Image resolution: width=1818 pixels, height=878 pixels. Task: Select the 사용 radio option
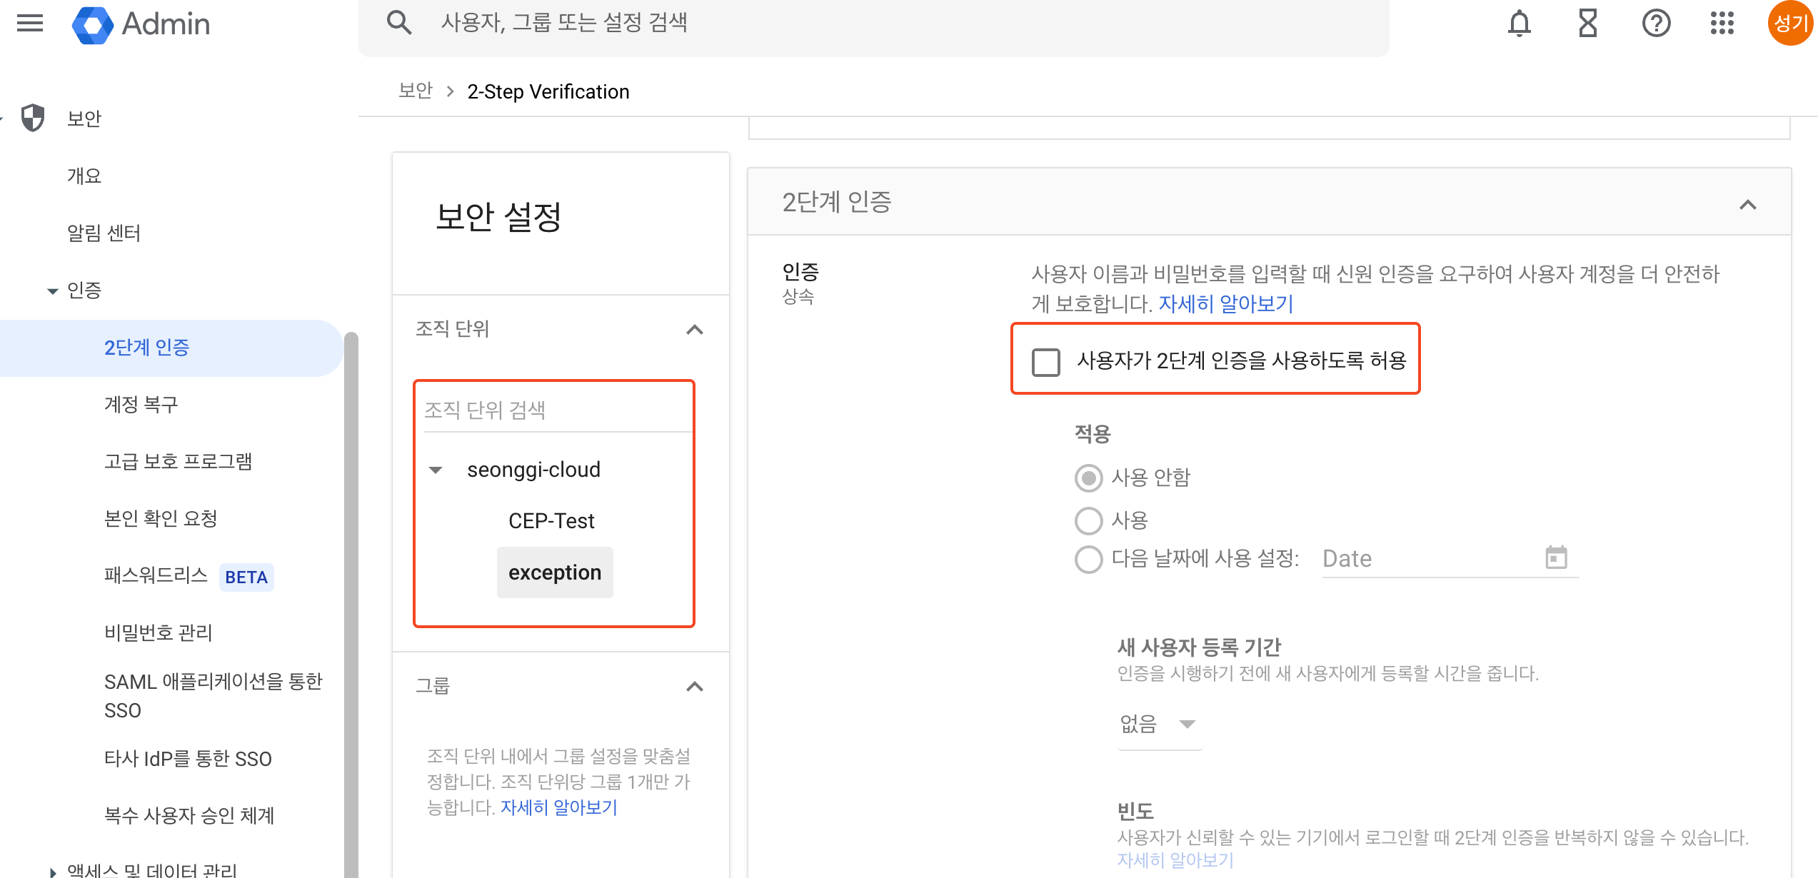[1089, 520]
